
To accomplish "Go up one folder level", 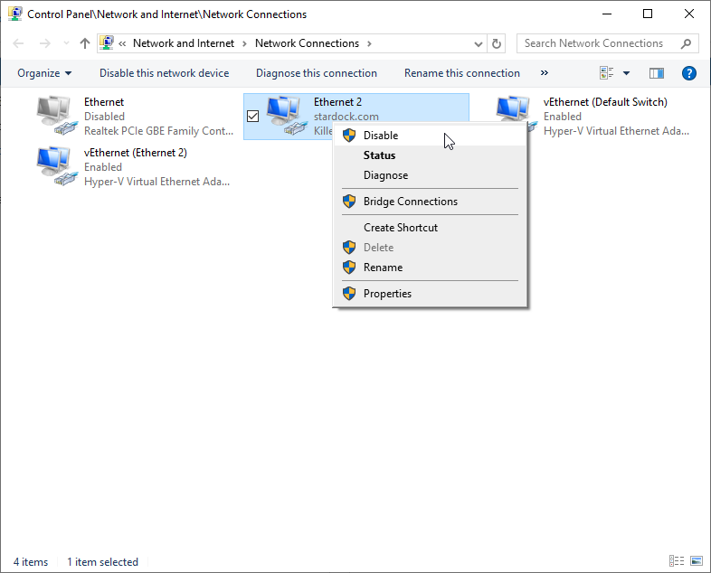I will 85,43.
